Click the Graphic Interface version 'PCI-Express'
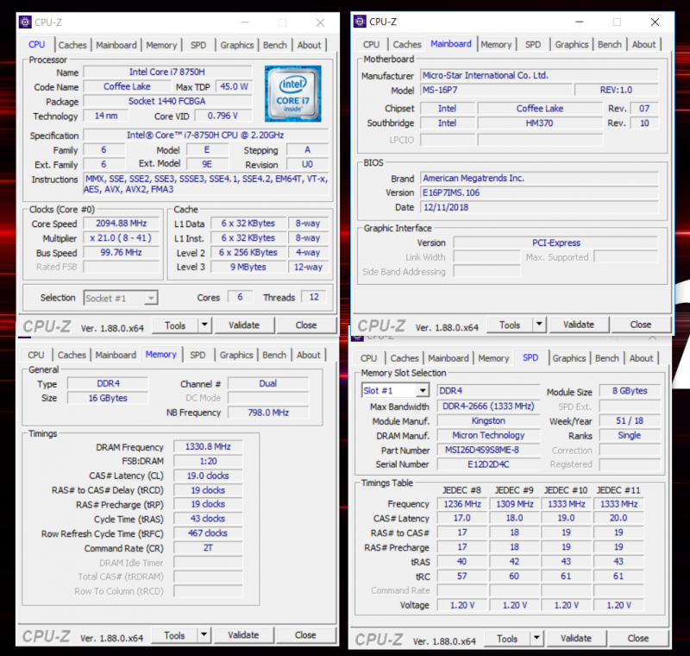The height and width of the screenshot is (656, 690). click(x=555, y=243)
